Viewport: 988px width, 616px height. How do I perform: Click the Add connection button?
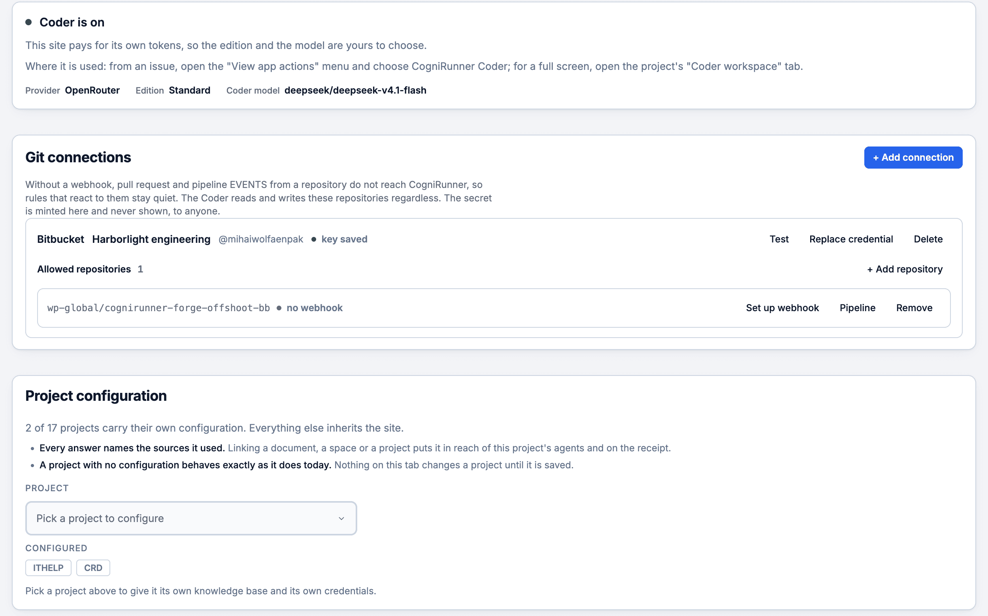[913, 157]
